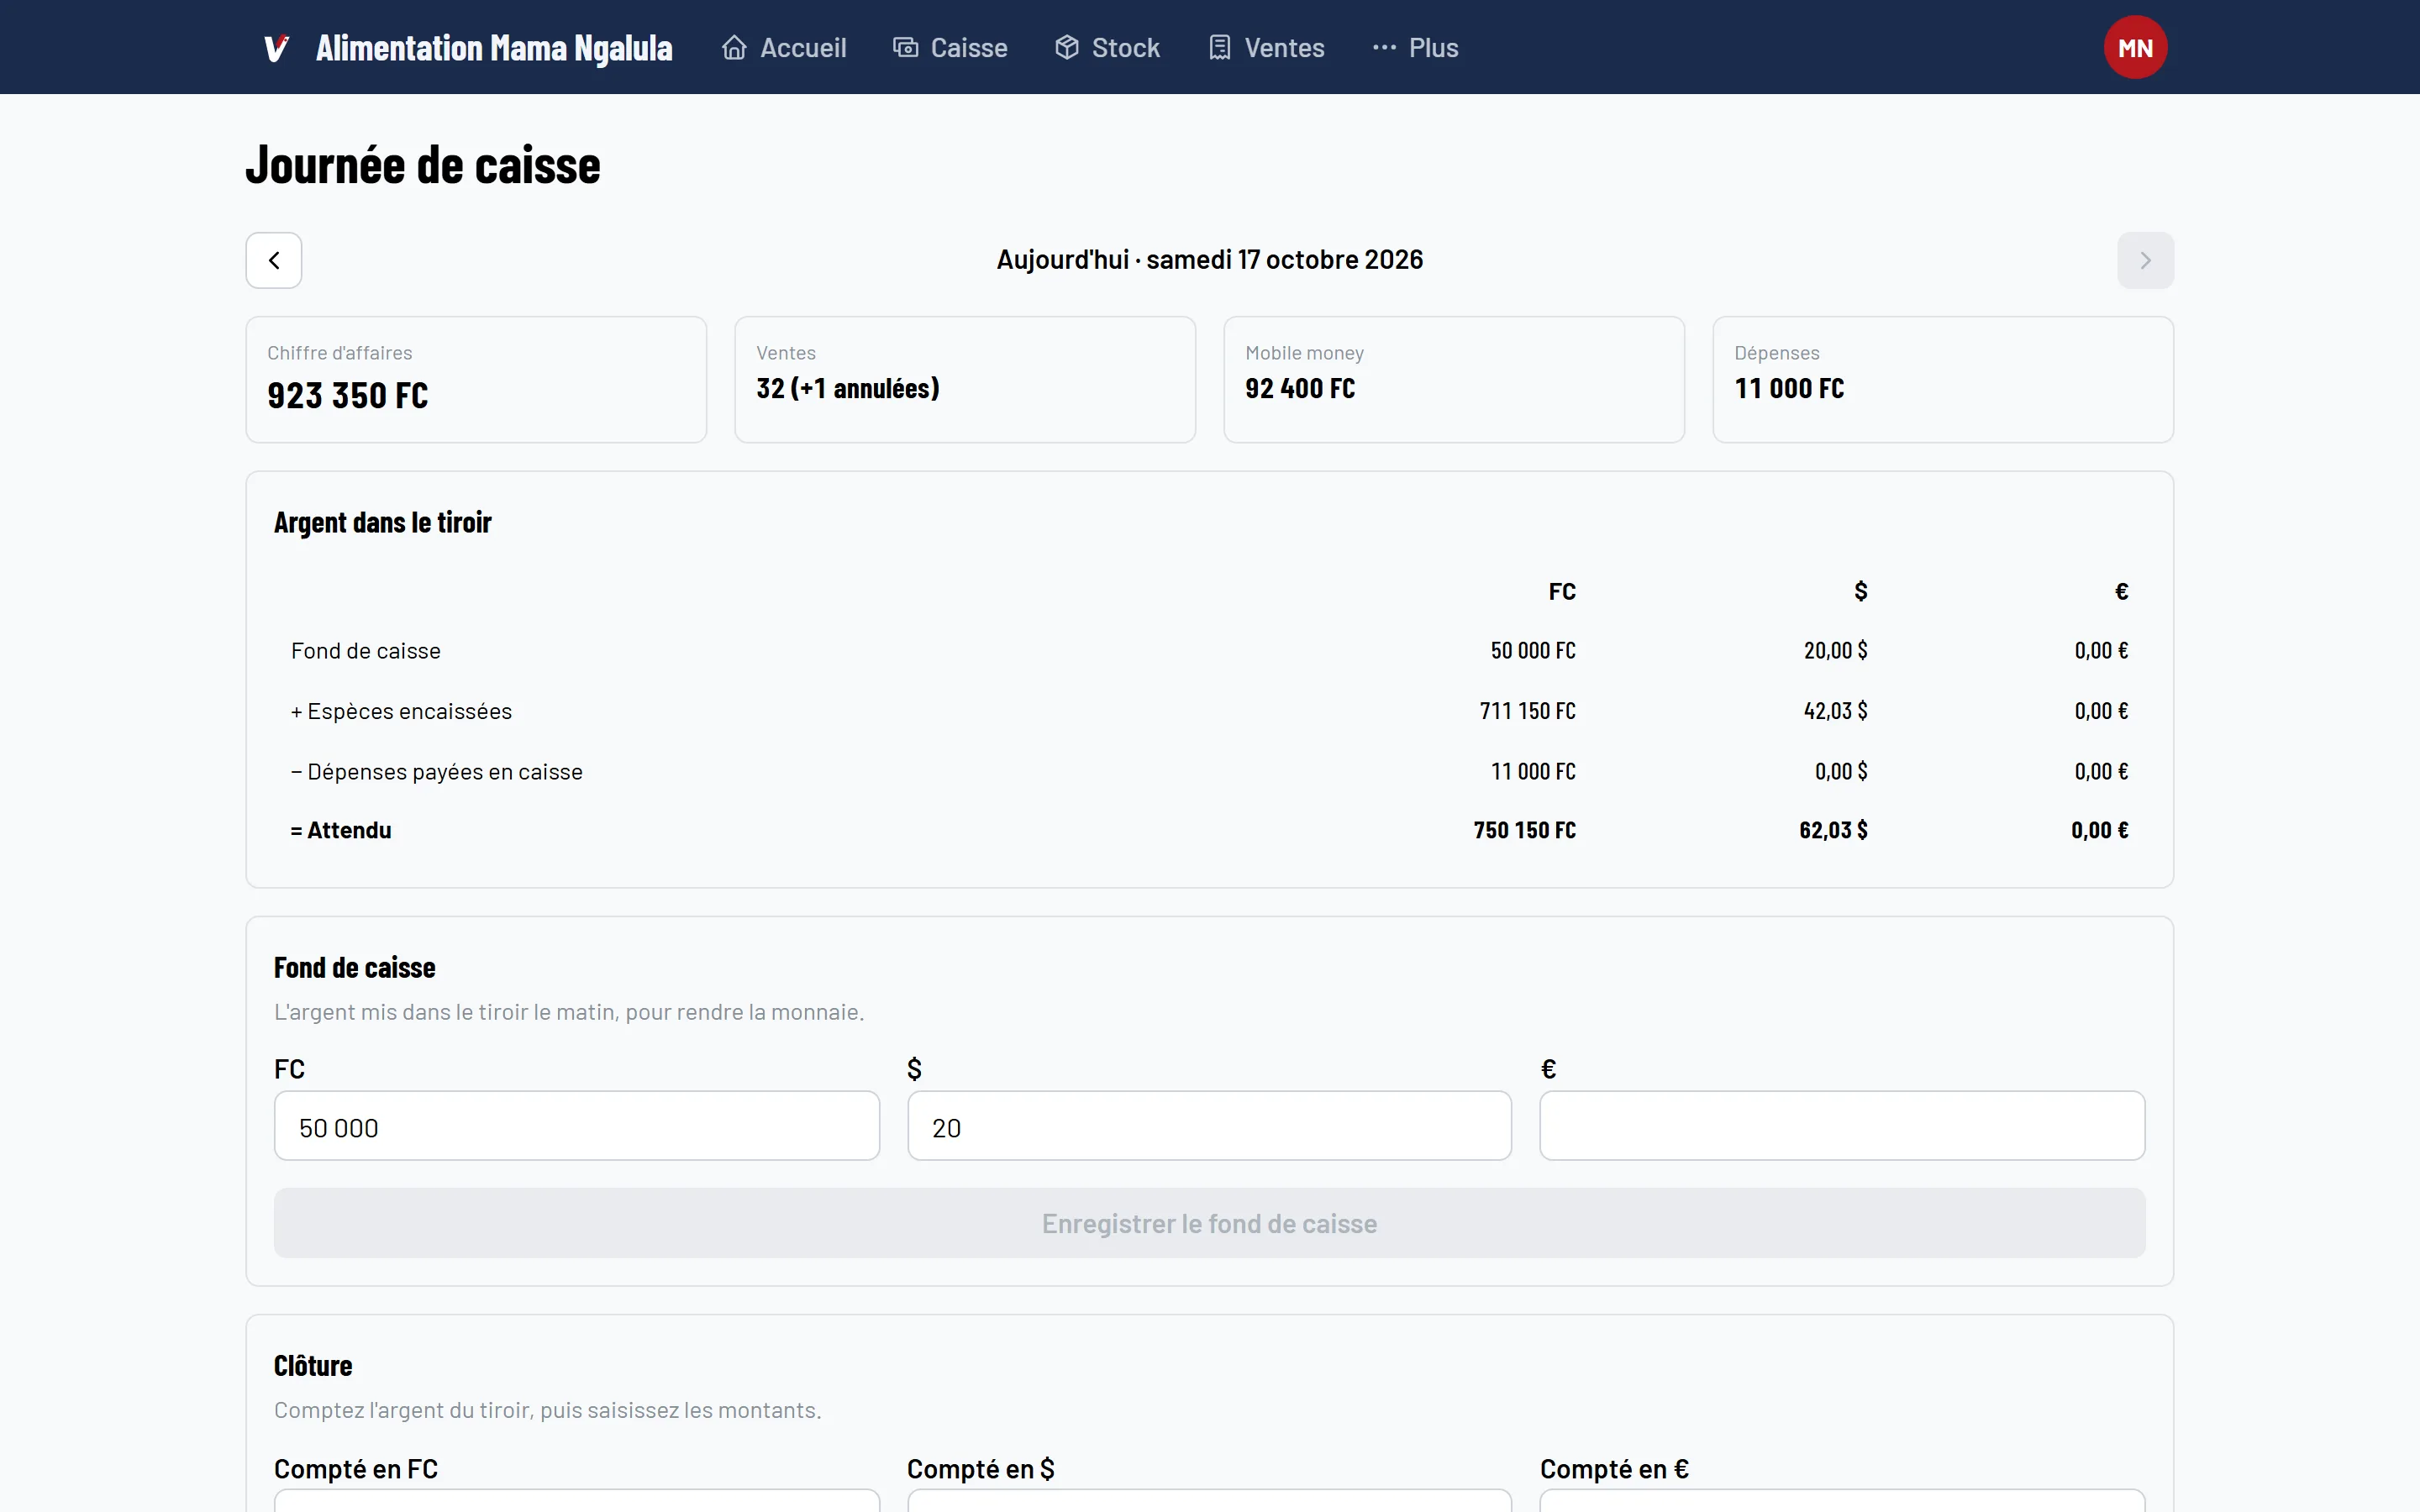Open Stock via the box icon

[1067, 48]
